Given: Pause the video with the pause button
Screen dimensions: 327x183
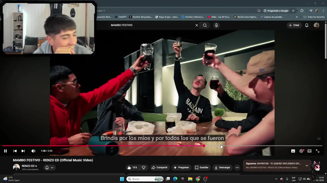Looking at the screenshot, I should click(x=5, y=151).
